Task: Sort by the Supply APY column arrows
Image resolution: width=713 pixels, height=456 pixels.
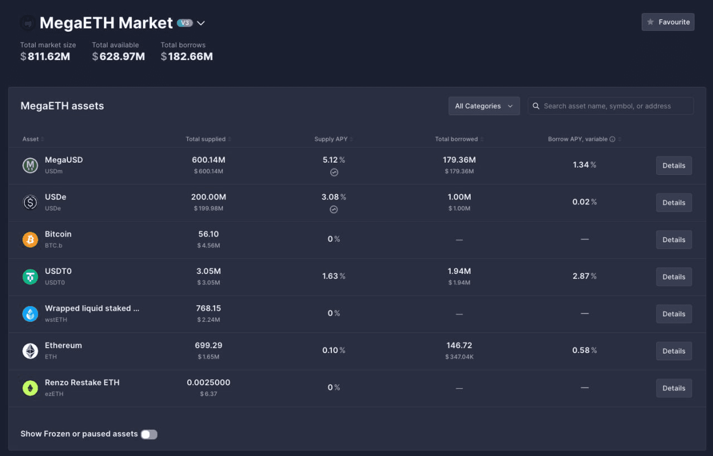Action: point(351,139)
